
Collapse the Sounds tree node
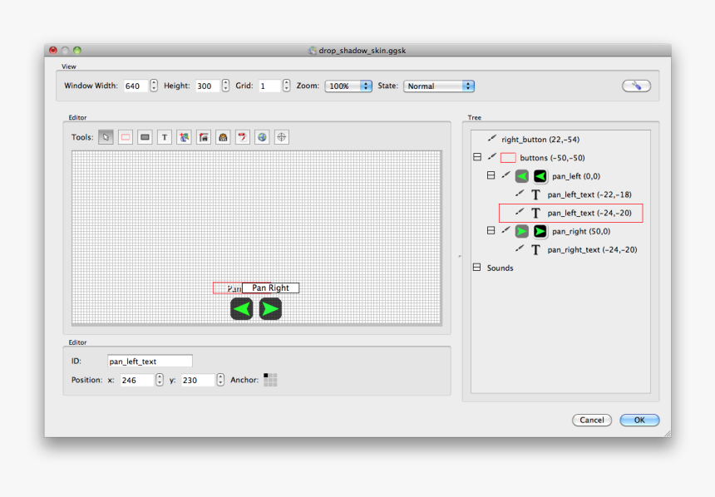coord(477,267)
